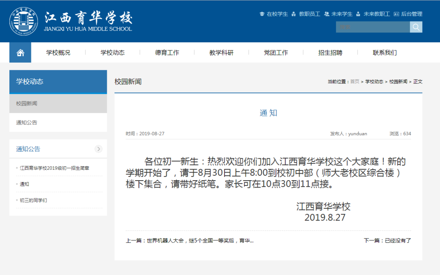This screenshot has width=440, height=275.
Task: Click the search magnifier button
Action: point(416,27)
